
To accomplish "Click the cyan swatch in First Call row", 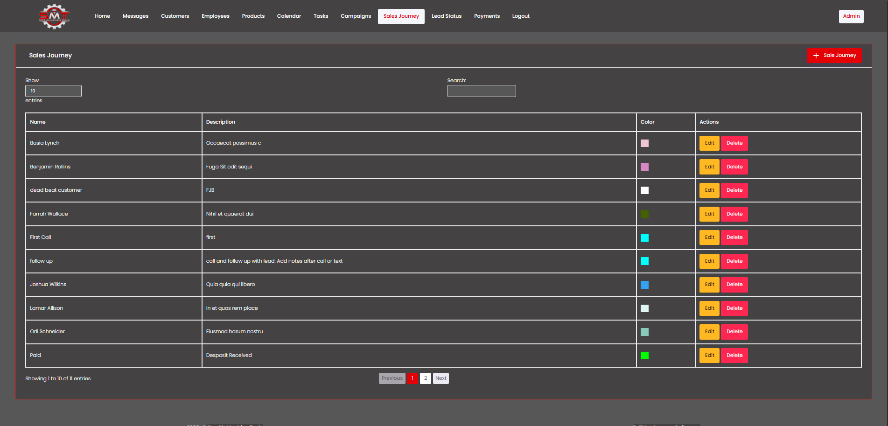I will 644,237.
